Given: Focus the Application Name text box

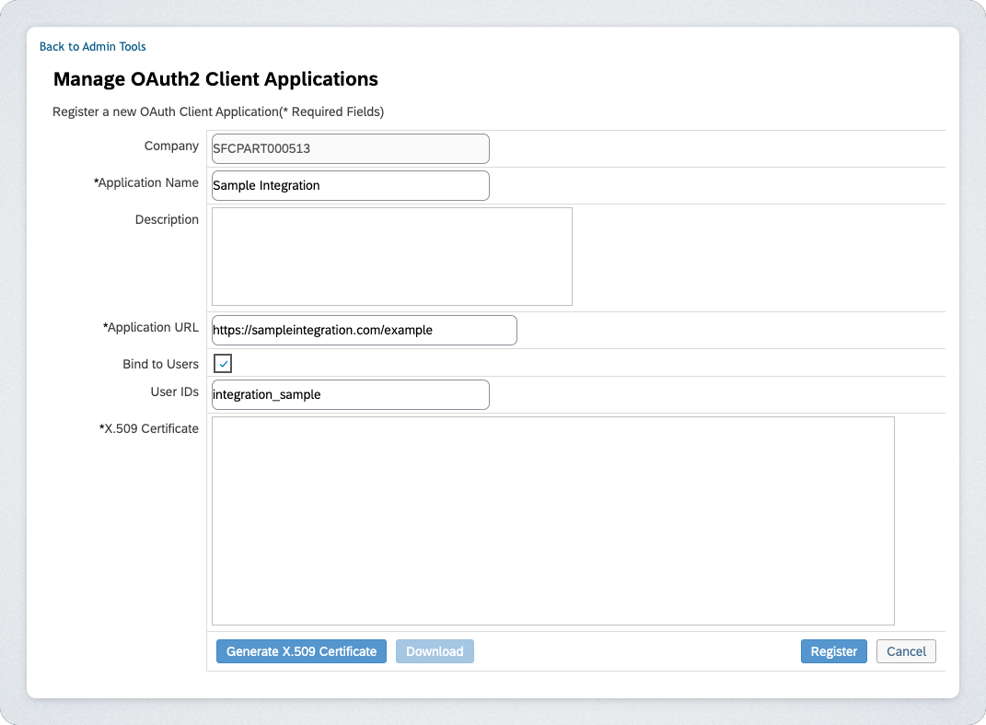Looking at the screenshot, I should click(x=350, y=185).
